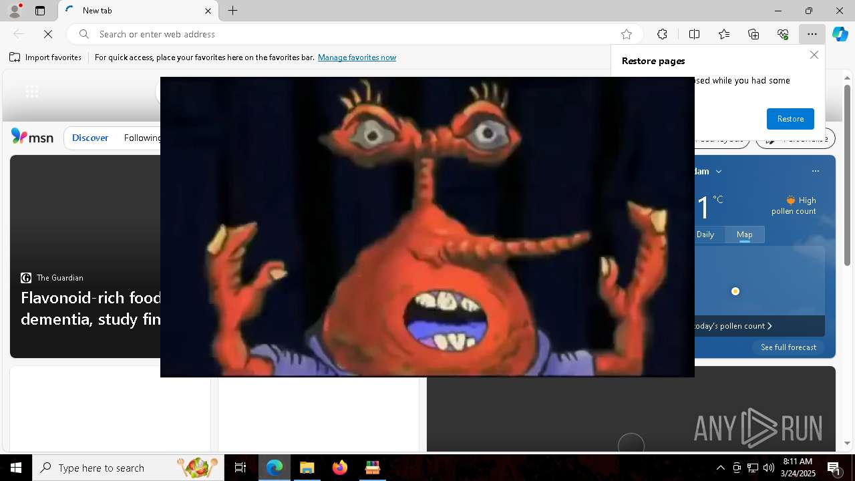The image size is (855, 481).
Task: Click the map location dot
Action: pyautogui.click(x=735, y=291)
